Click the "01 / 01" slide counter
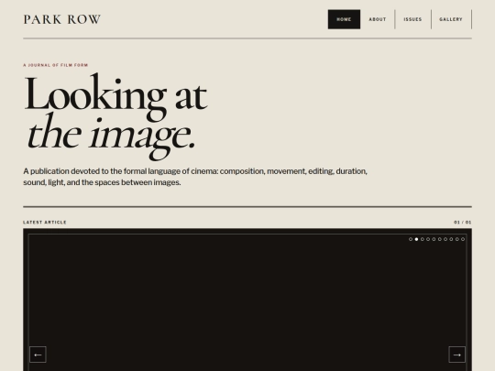Screen dimensions: 495x371 [x=463, y=222]
